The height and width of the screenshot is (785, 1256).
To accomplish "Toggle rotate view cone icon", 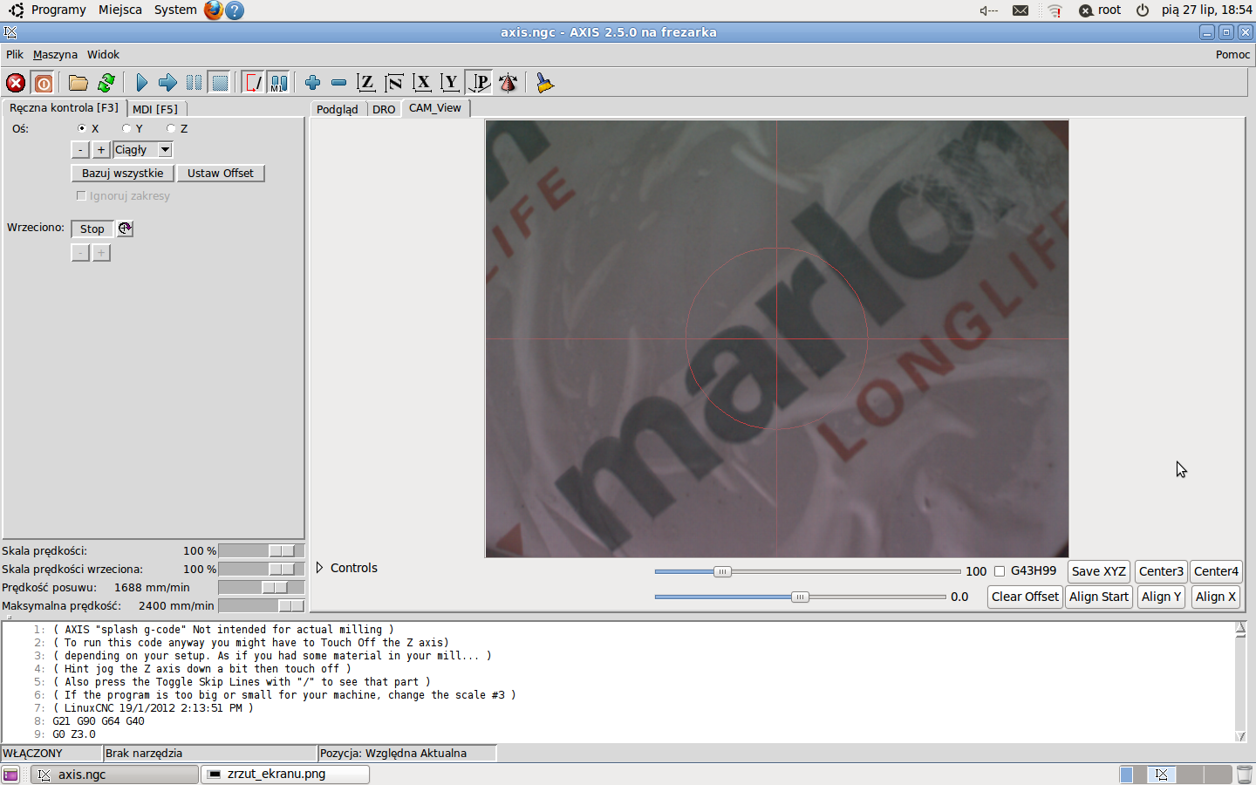I will point(508,83).
